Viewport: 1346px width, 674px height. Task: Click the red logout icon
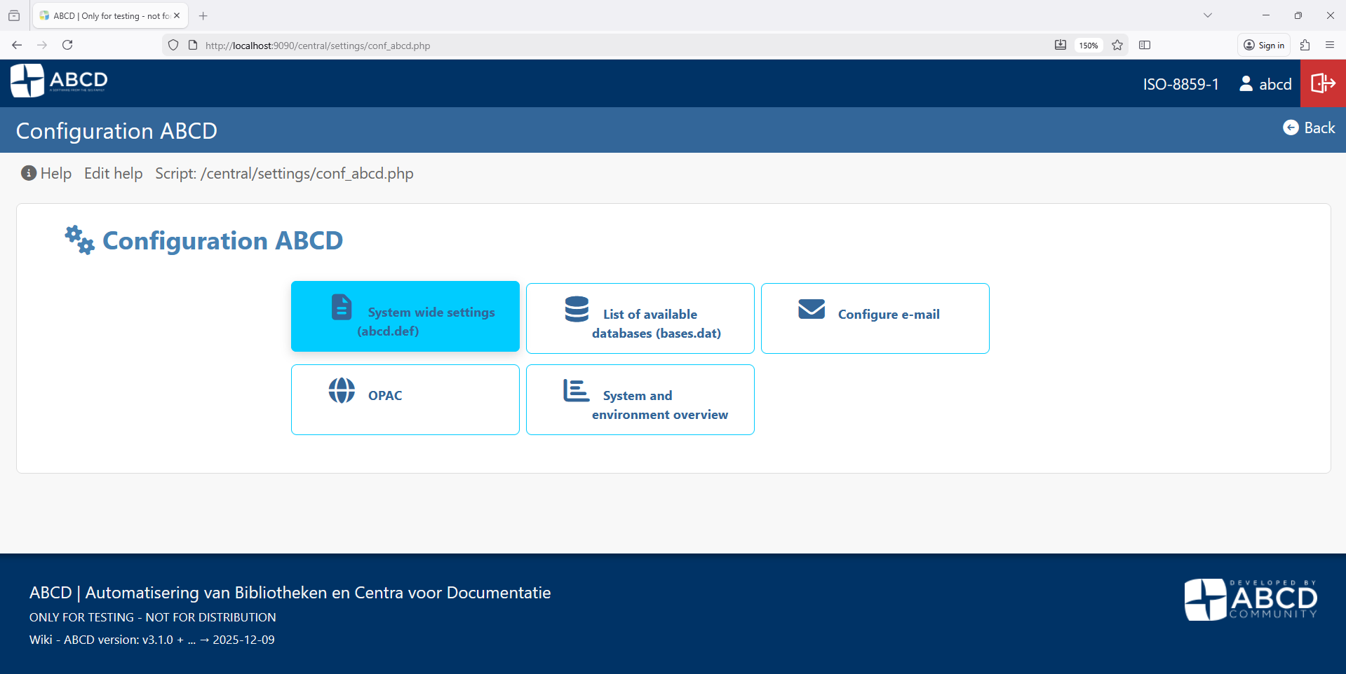pyautogui.click(x=1323, y=83)
